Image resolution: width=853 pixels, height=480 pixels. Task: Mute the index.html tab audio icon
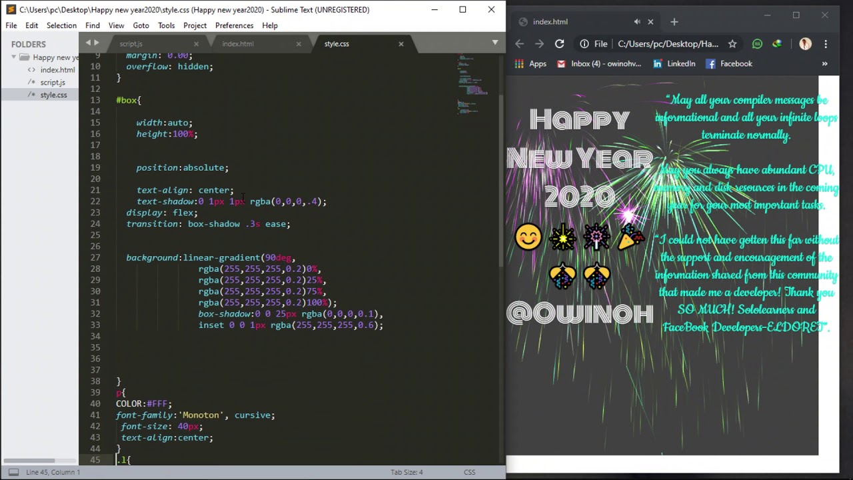click(x=637, y=21)
